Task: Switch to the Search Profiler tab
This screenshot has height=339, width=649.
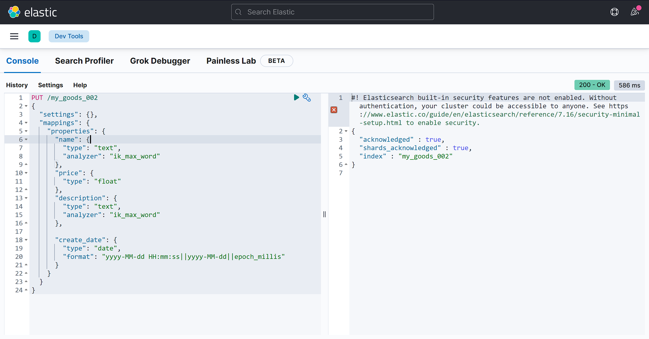Action: point(84,61)
